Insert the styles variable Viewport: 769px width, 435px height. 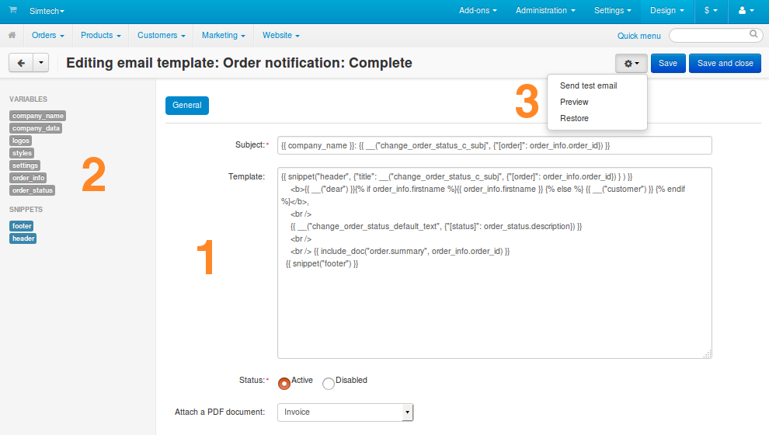pos(22,153)
